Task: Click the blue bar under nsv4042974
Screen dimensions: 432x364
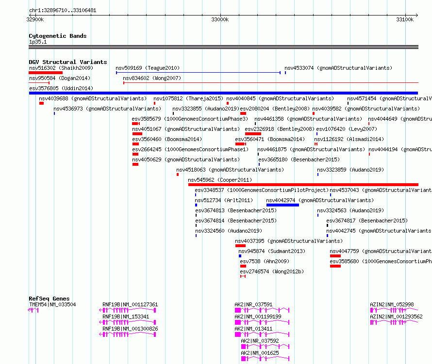Action: tap(282, 205)
